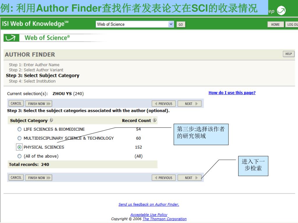
Task: Click the bottom CANCEL button
Action: click(x=16, y=178)
